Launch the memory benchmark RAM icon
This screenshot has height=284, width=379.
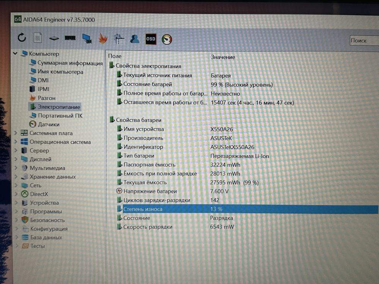[x=70, y=38]
